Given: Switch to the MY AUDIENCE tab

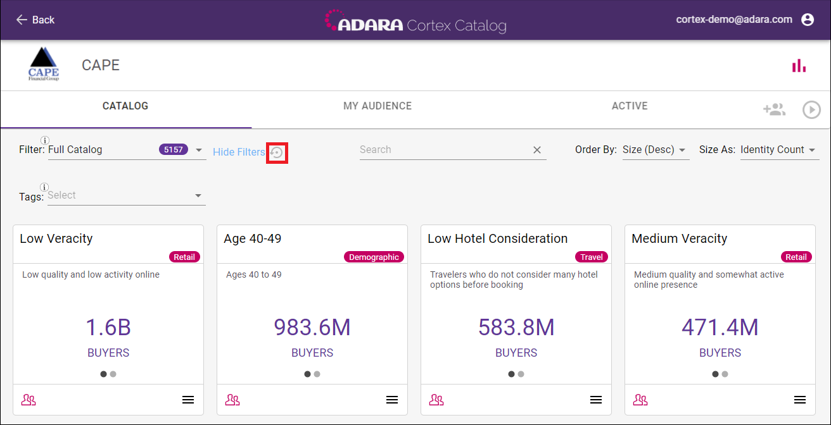Looking at the screenshot, I should point(377,106).
